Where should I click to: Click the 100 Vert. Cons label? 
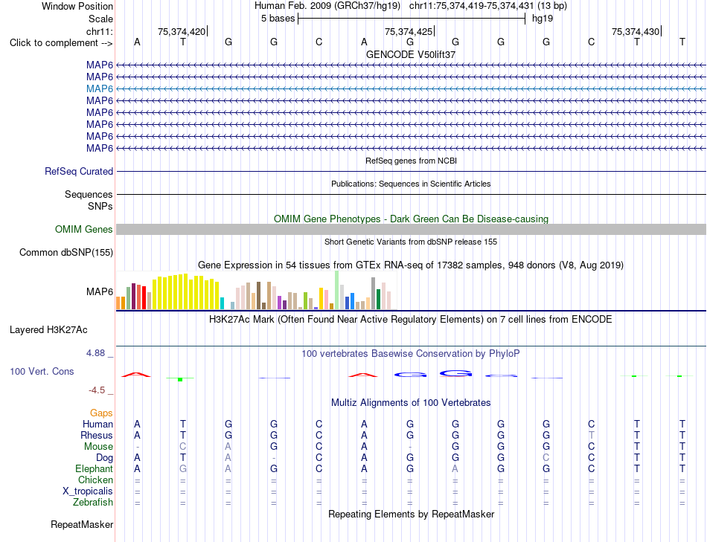pyautogui.click(x=42, y=371)
